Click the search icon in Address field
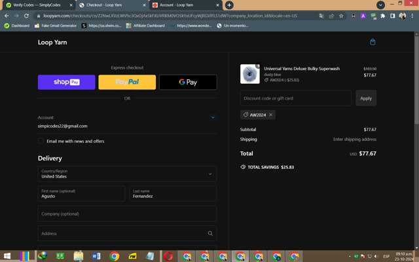Screen dimensions: 419x262 (210, 233)
